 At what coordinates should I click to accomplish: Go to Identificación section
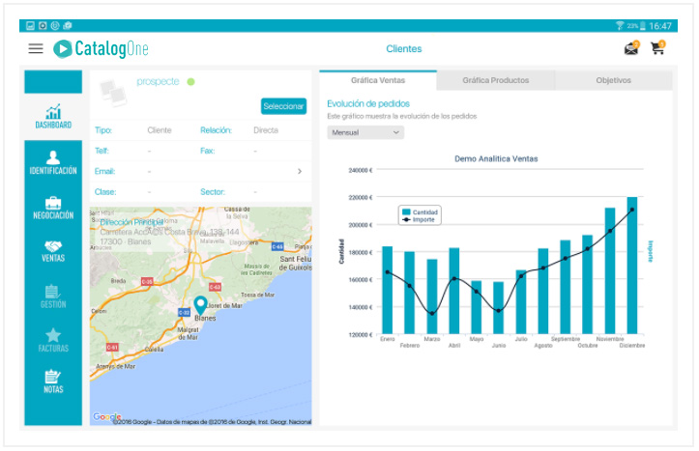(x=53, y=163)
